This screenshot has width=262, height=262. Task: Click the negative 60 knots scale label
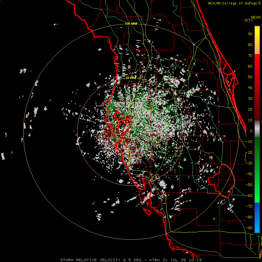pyautogui.click(x=249, y=196)
